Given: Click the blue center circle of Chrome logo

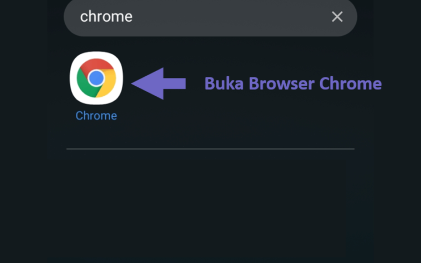Looking at the screenshot, I should coord(96,78).
